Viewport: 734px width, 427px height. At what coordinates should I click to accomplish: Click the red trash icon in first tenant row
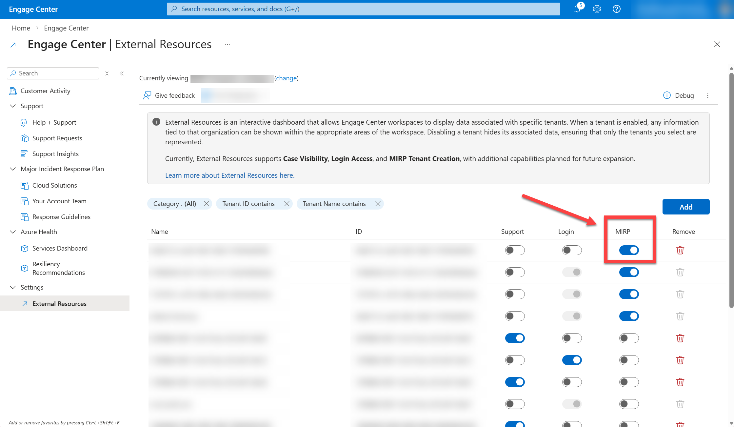[x=680, y=250]
